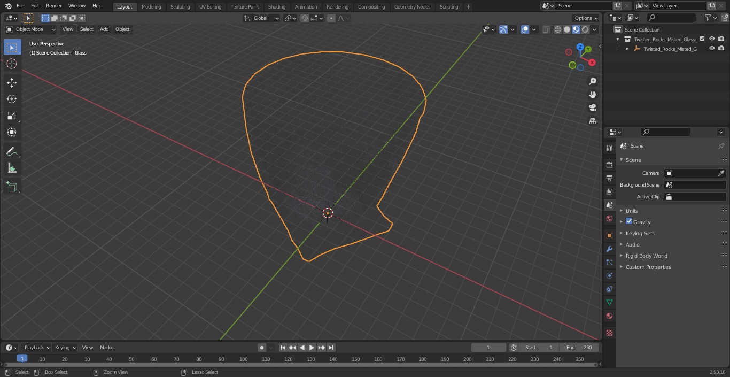Click the Background Scene field
This screenshot has width=730, height=377.
[695, 185]
